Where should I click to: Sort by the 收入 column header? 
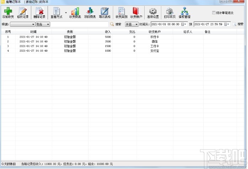click(100, 32)
